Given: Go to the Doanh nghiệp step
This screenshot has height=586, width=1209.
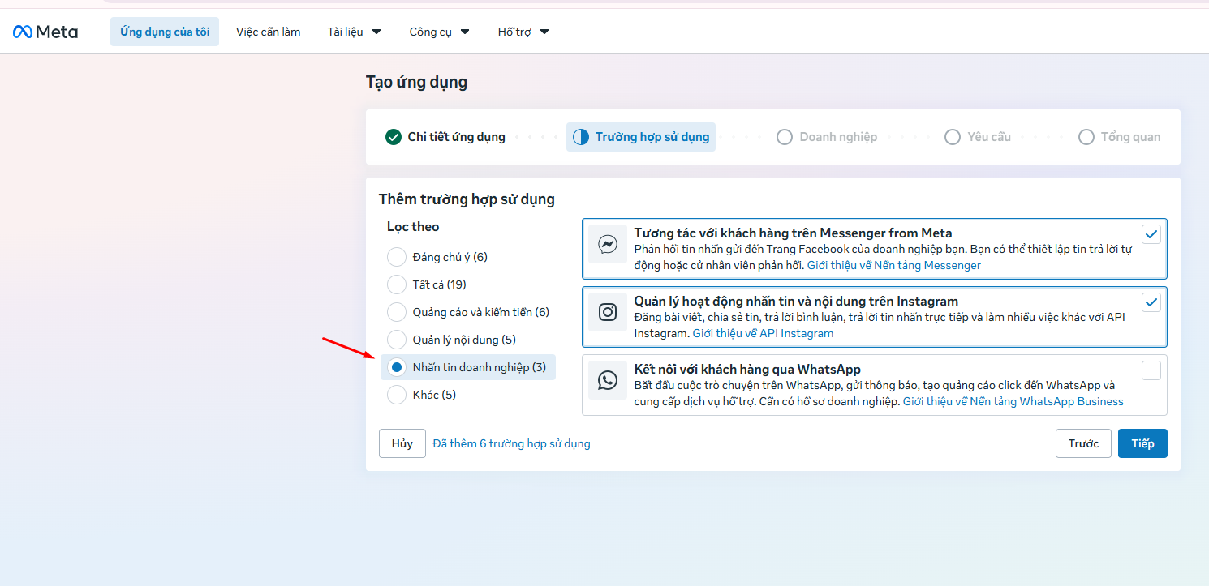Looking at the screenshot, I should 827,137.
